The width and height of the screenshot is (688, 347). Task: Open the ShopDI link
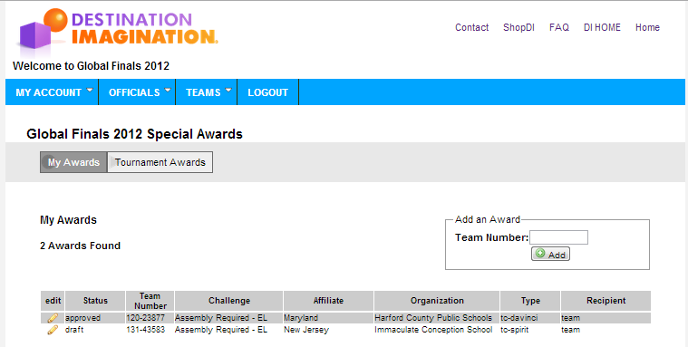tap(518, 27)
